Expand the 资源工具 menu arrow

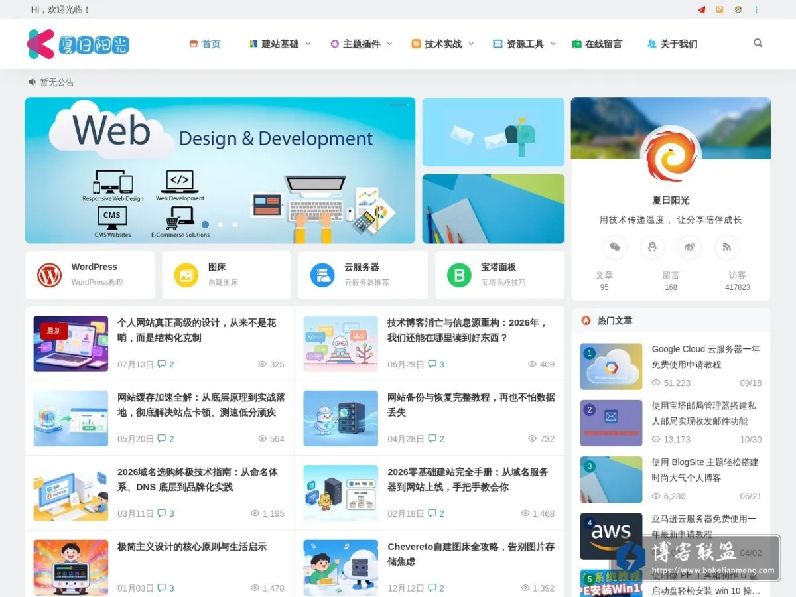point(553,44)
